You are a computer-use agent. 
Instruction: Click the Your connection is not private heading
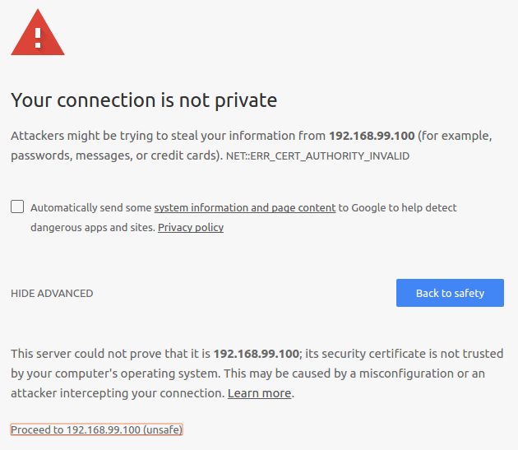[144, 100]
